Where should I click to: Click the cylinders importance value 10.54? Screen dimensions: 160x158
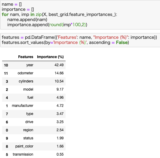[59, 81]
